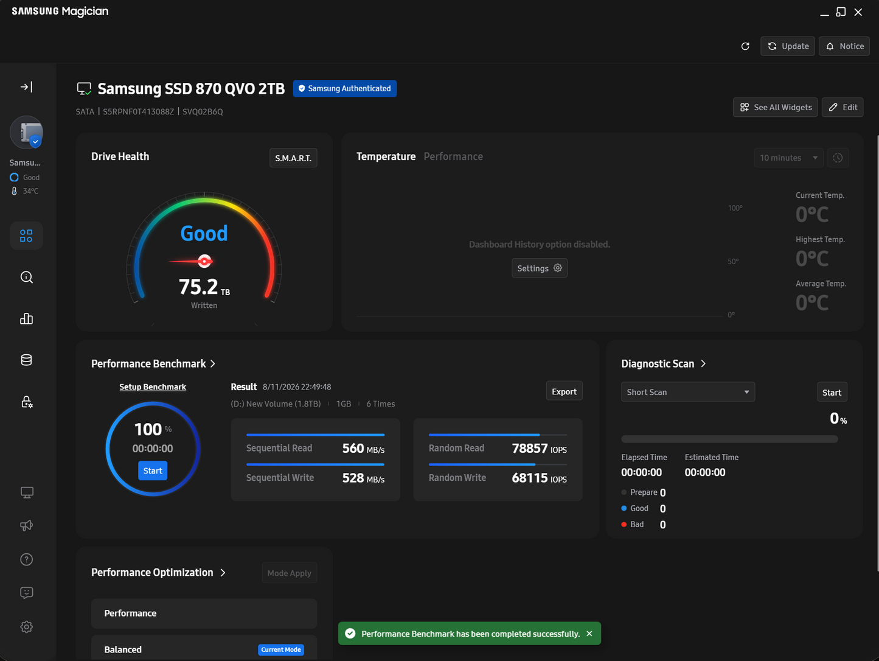The image size is (879, 661).
Task: Click the Current Temp. 0°C reading
Action: click(812, 214)
